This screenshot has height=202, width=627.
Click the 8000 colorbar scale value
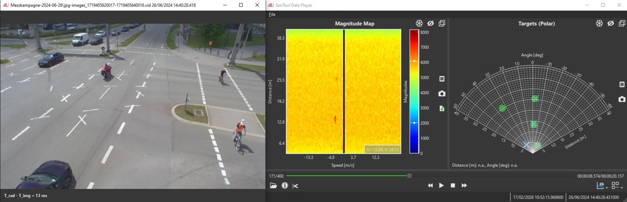pos(425,33)
